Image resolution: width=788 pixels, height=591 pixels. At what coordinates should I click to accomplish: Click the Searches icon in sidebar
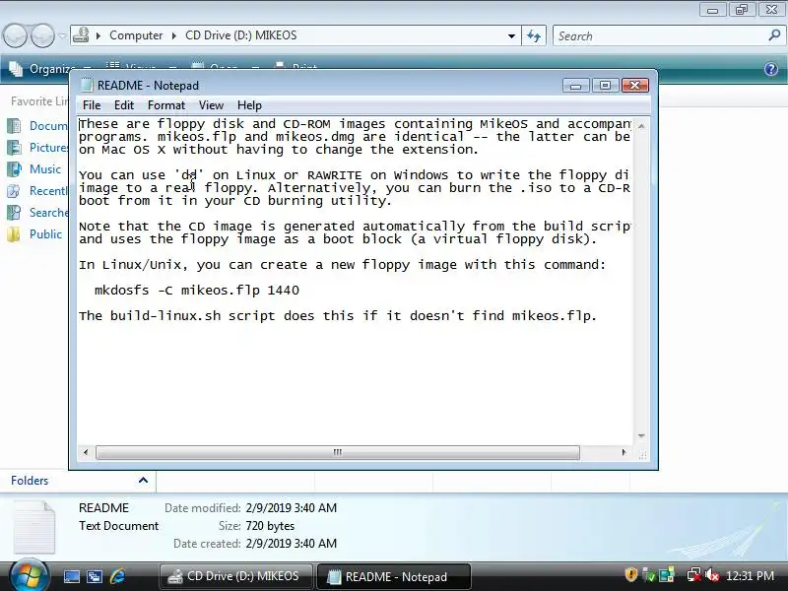click(x=14, y=212)
